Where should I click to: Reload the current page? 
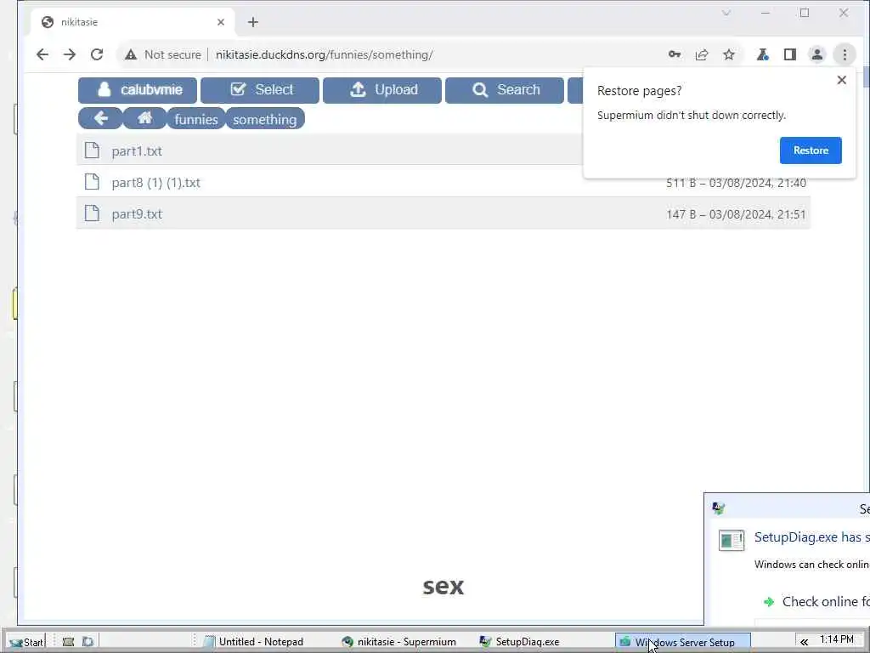[97, 54]
